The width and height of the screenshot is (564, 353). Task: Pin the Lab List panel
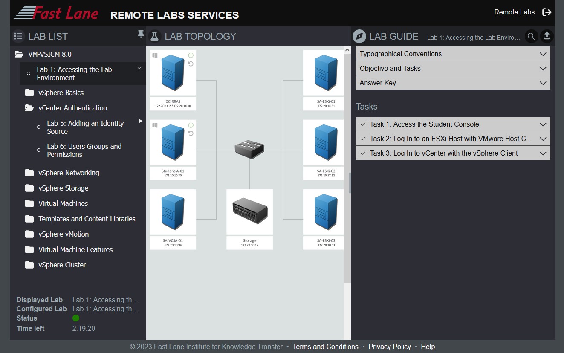tap(141, 35)
